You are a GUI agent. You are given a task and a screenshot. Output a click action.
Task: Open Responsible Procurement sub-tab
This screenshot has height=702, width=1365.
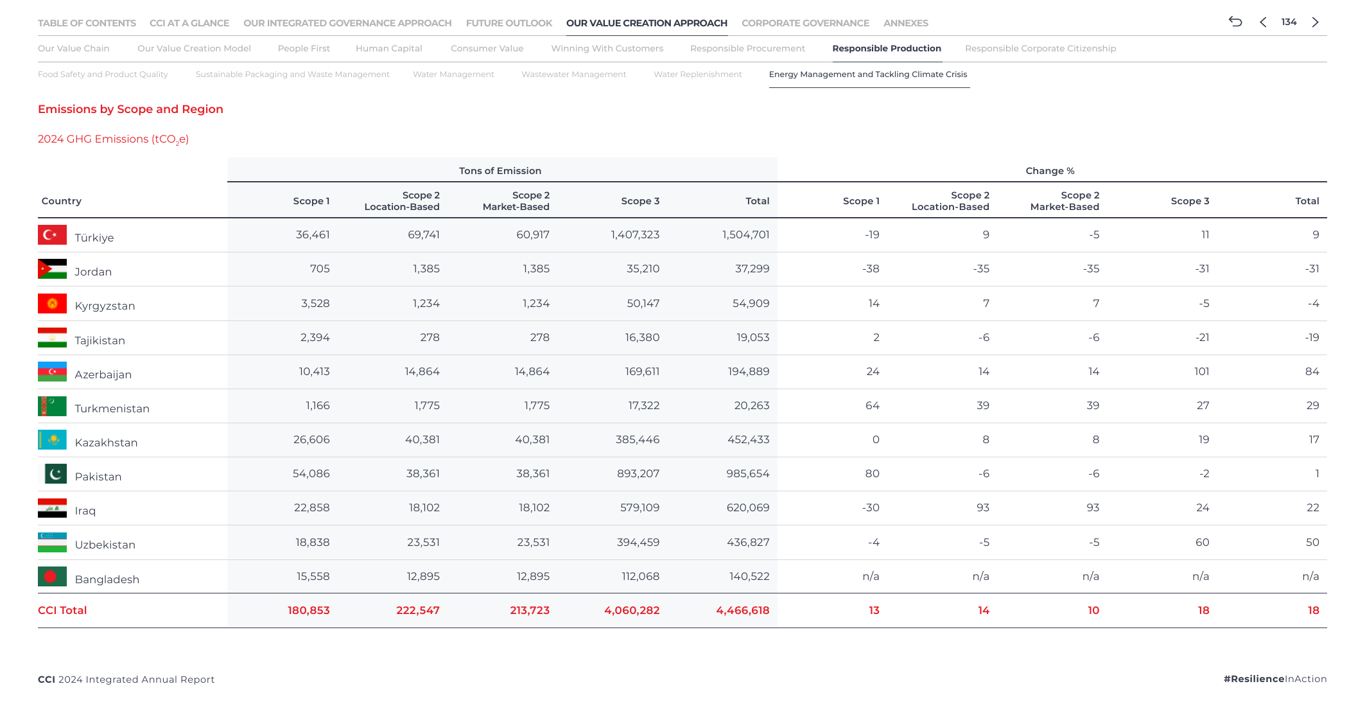[747, 48]
